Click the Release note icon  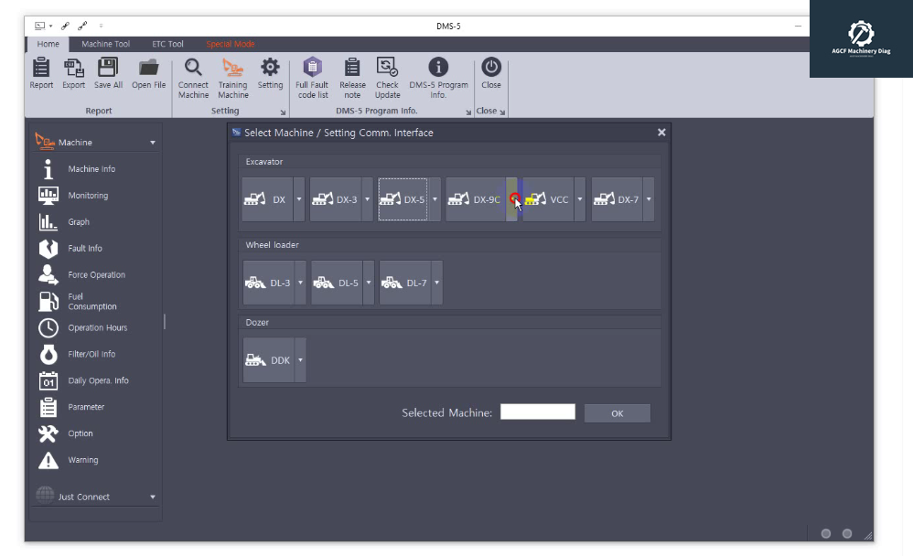352,68
